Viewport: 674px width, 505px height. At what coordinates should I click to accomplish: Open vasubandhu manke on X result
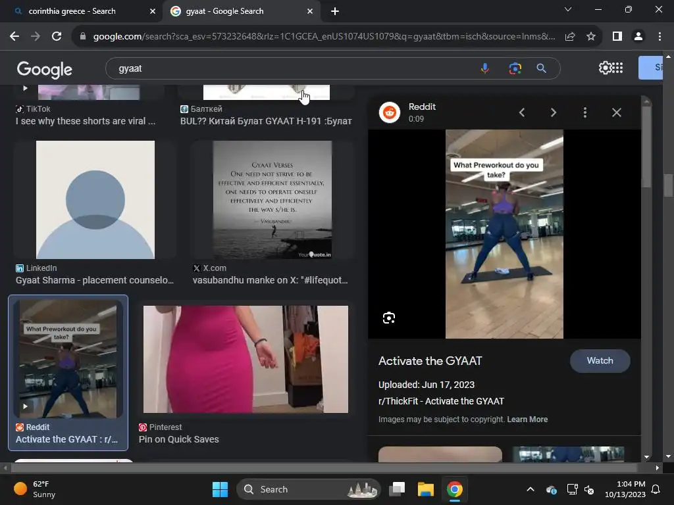pyautogui.click(x=271, y=280)
